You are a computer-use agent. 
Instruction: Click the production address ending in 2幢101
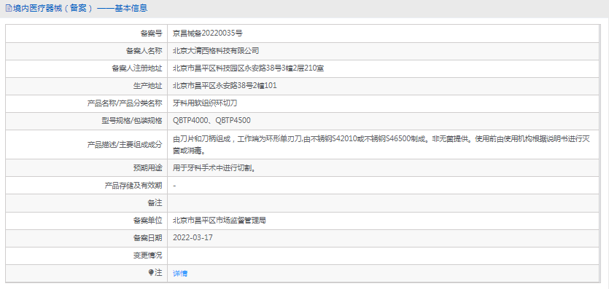[x=225, y=86]
